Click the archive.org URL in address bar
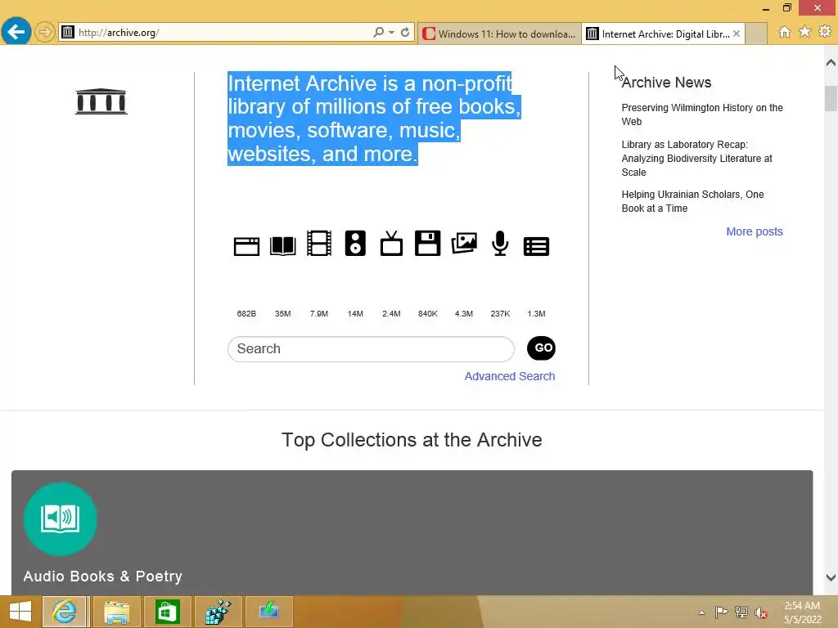 [119, 33]
